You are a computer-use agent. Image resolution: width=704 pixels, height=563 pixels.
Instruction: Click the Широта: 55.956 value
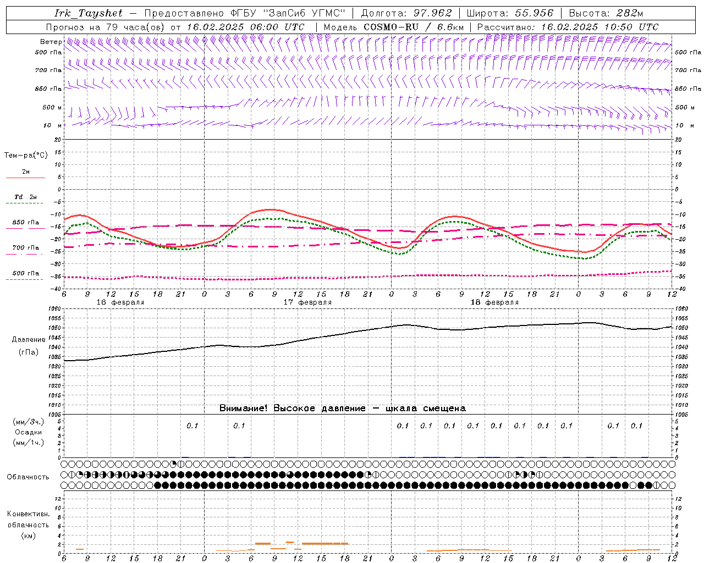pos(510,13)
